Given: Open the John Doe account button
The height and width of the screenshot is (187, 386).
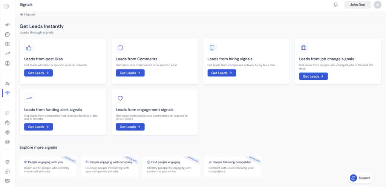Looking at the screenshot, I should click(x=357, y=5).
